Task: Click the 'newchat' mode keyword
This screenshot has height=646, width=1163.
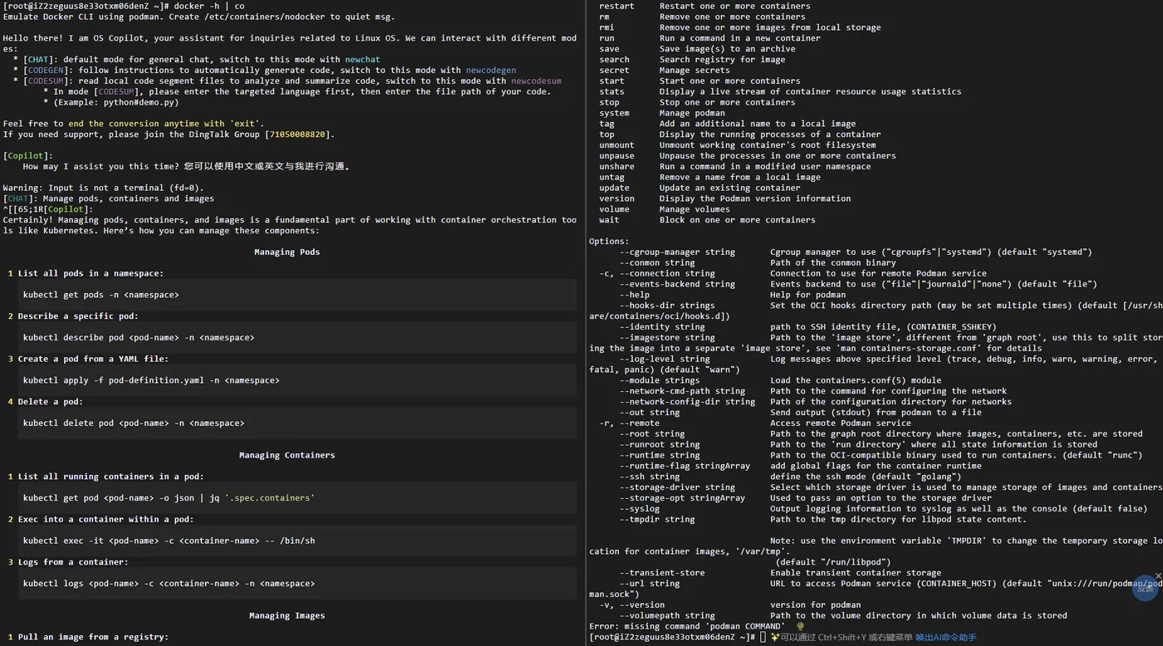Action: coord(362,60)
